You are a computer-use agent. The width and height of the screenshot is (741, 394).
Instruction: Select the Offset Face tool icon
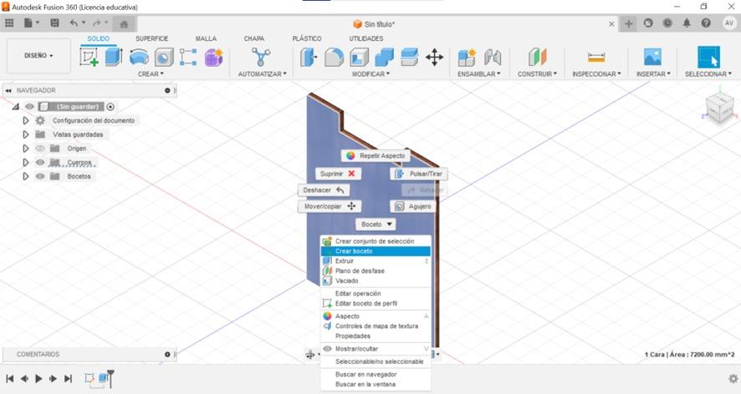point(409,57)
